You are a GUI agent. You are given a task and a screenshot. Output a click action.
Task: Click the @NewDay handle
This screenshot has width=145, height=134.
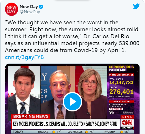30,12
